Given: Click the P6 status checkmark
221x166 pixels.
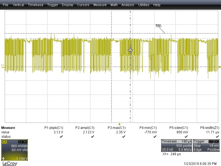Looking at the screenshot, I should click(217, 136).
